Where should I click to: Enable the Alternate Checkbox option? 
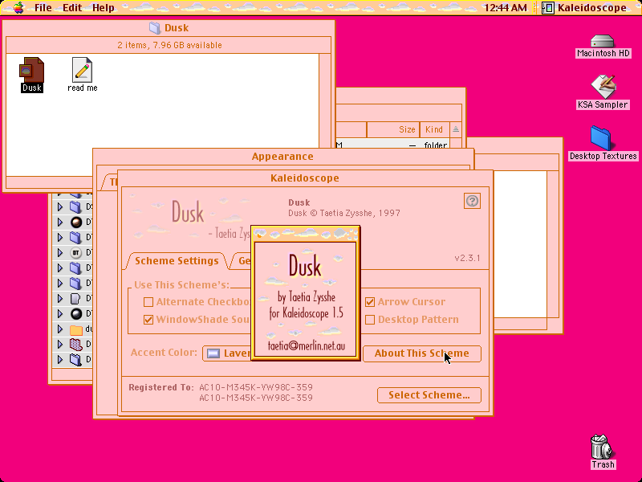tap(148, 302)
